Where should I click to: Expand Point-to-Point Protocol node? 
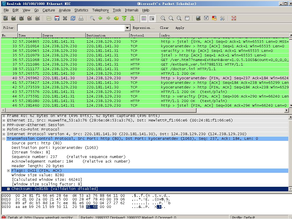4,129
